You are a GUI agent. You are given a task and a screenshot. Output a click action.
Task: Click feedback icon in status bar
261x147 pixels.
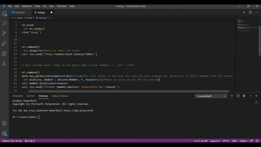click(x=252, y=141)
